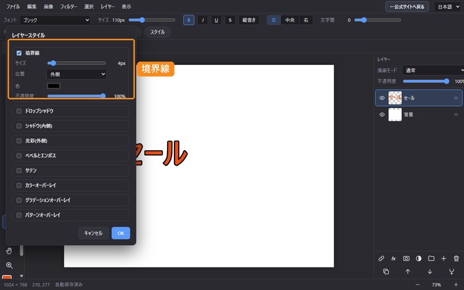The height and width of the screenshot is (290, 464).
Task: Align text 左 button
Action: [274, 20]
